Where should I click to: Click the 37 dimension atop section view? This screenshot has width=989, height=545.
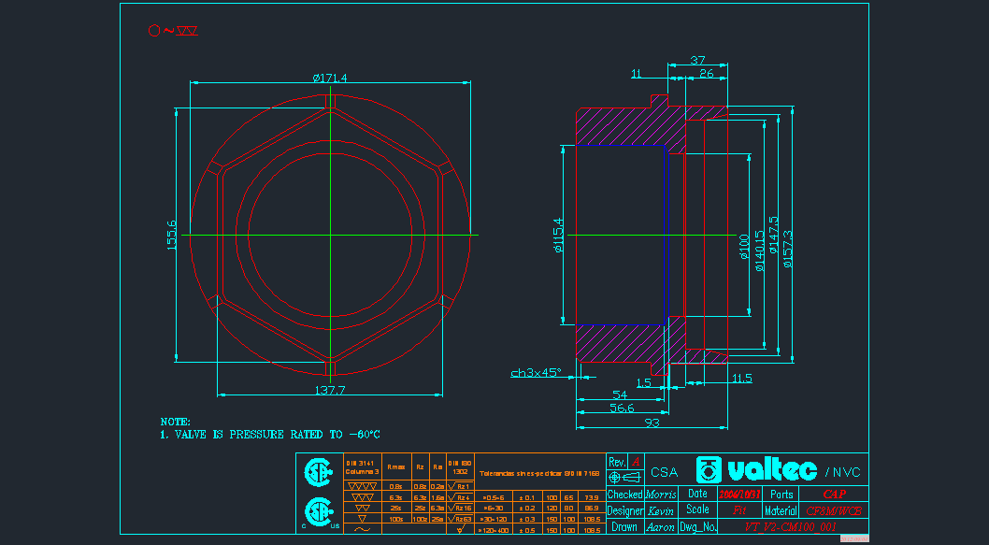[x=697, y=61]
